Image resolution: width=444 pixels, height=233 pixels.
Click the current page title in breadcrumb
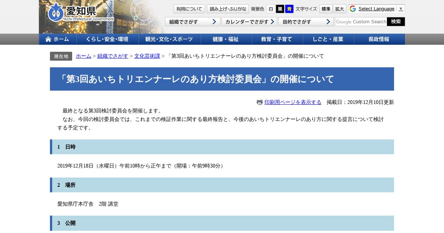245,56
